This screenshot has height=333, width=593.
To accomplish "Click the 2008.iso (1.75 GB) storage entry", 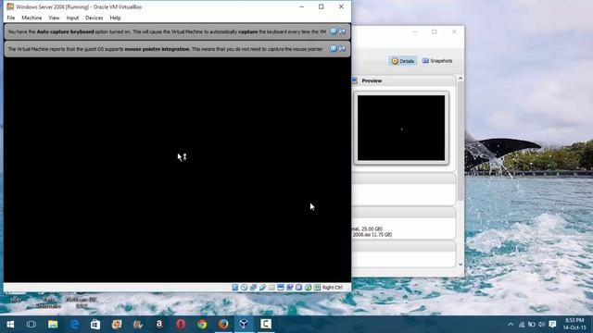I will coord(372,234).
